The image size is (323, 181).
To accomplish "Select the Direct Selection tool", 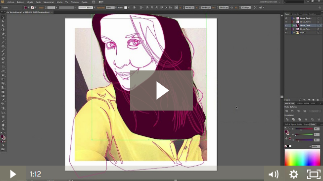I will (3, 22).
